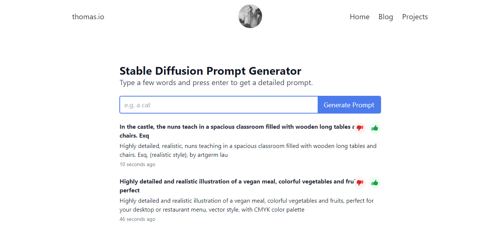Open the Blog navigation item
Viewport: 493px width, 226px height.
click(x=386, y=17)
